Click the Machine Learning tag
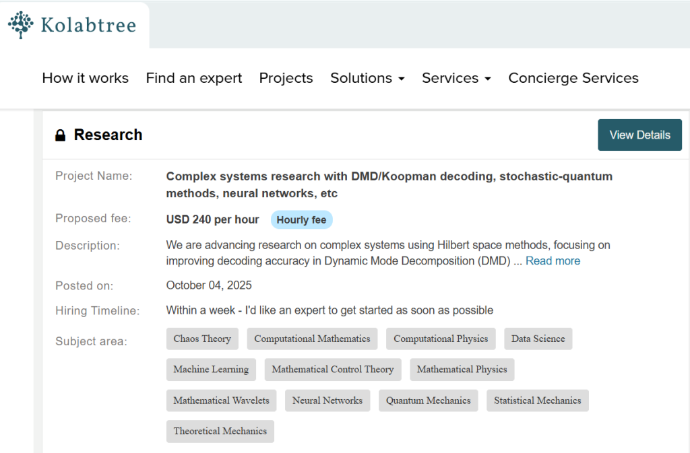Screen dimensions: 690x453 pos(211,370)
